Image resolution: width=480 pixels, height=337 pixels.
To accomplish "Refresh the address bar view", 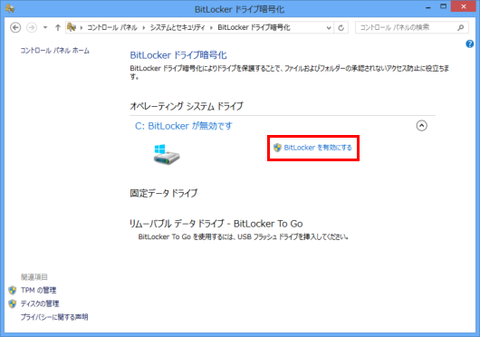I will click(x=341, y=28).
